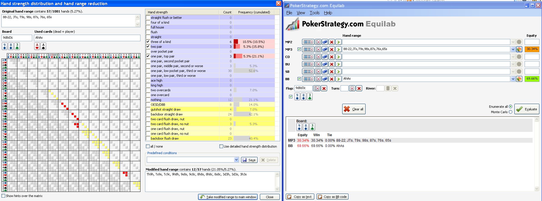Click Used cards field containing AhAs
Viewport: 542px width, 201px height.
point(87,38)
